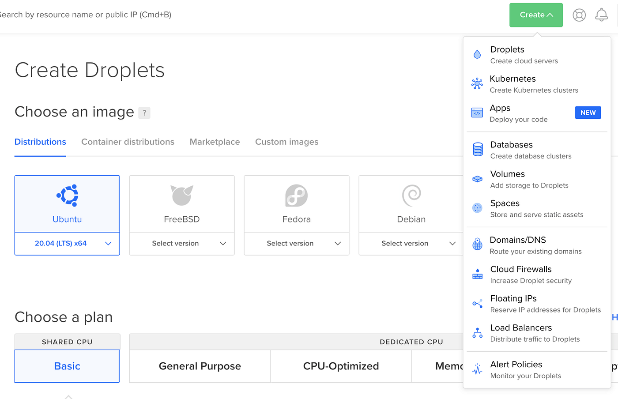Click the Fedora label text
Screen dimensions: 618x399
pyautogui.click(x=297, y=219)
